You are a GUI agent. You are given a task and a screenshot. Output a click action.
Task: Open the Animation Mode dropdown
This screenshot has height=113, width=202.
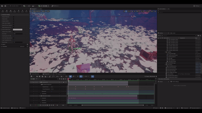coord(15,6)
